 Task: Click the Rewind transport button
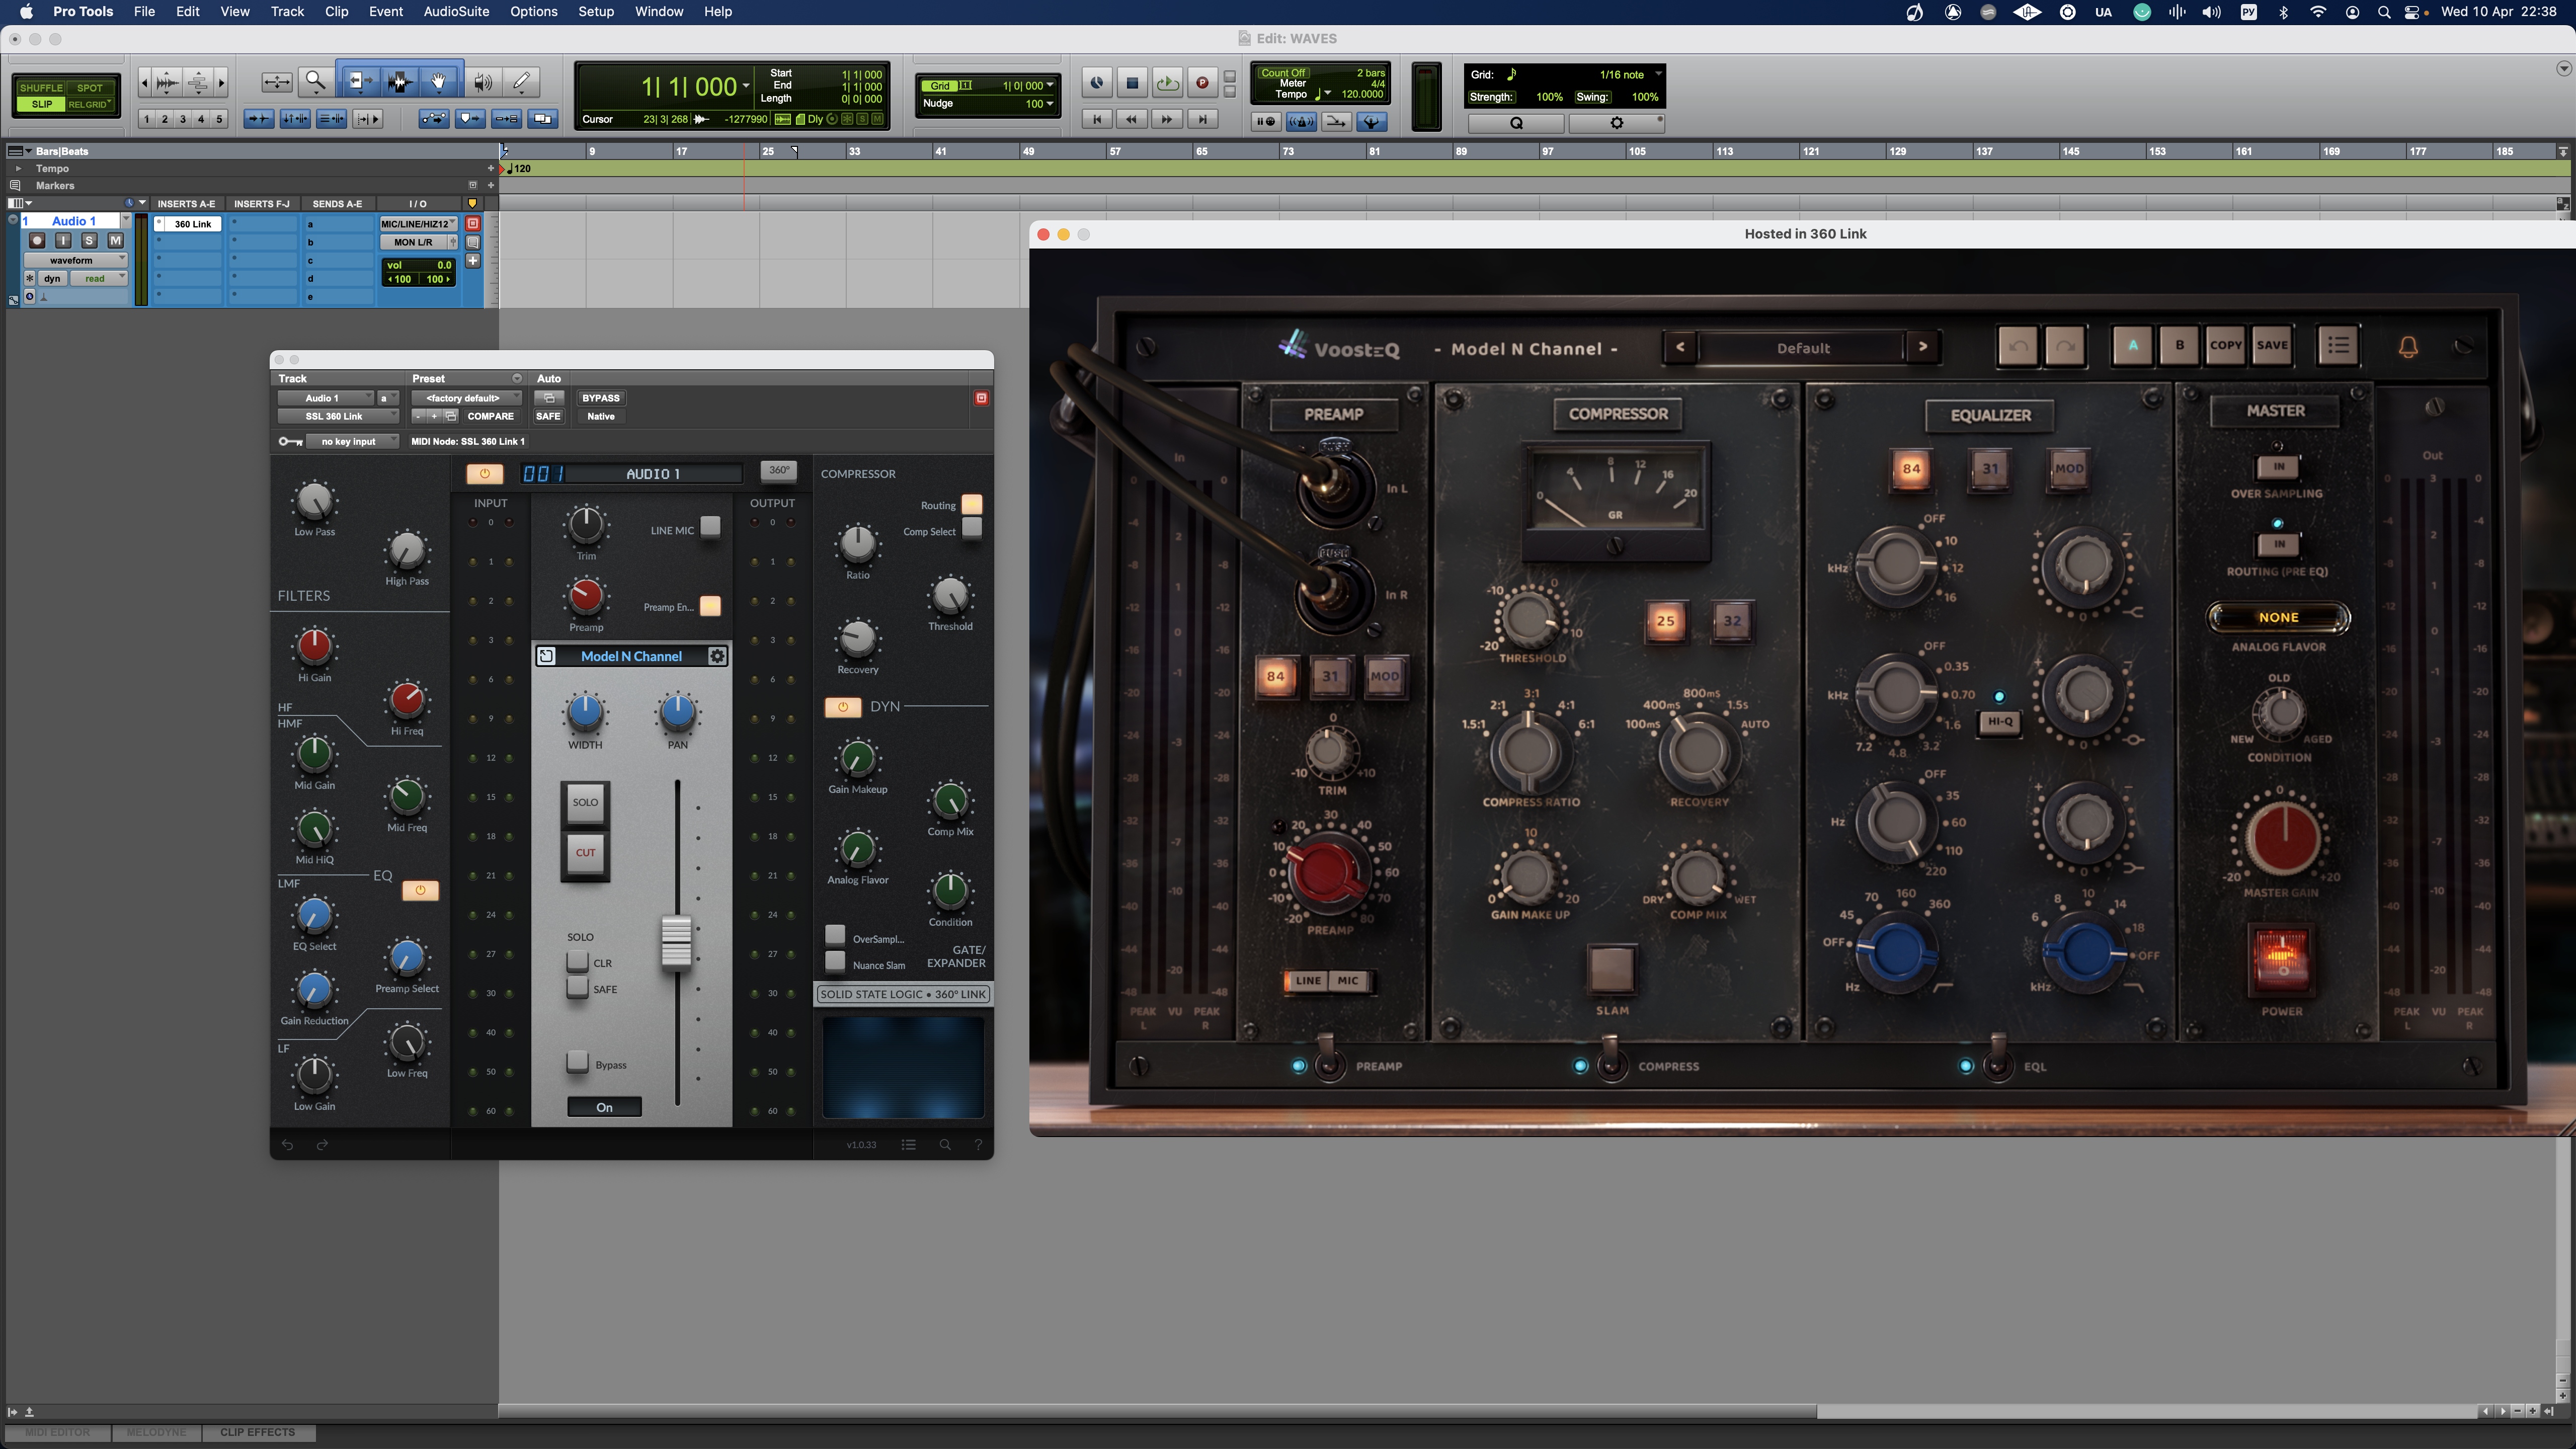pyautogui.click(x=1132, y=119)
